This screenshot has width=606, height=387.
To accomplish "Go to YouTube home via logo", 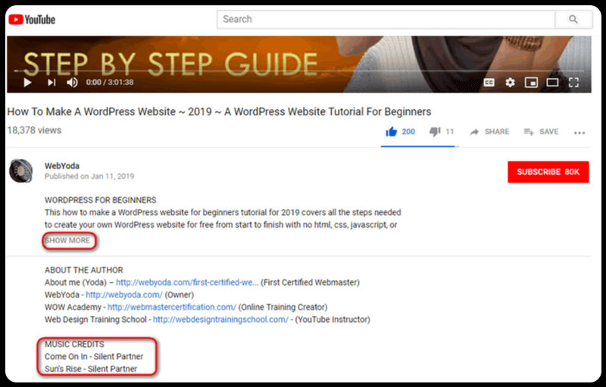I will click(x=32, y=19).
